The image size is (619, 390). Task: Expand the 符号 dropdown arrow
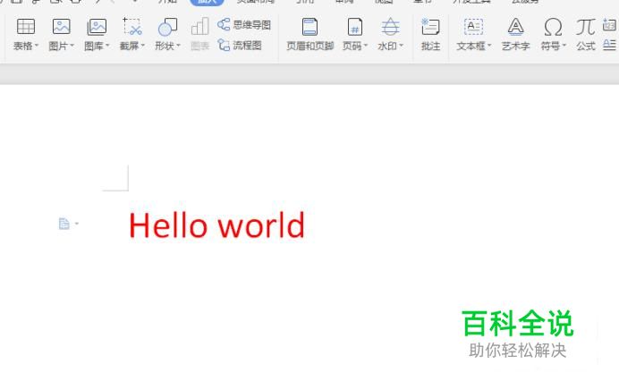click(x=564, y=46)
